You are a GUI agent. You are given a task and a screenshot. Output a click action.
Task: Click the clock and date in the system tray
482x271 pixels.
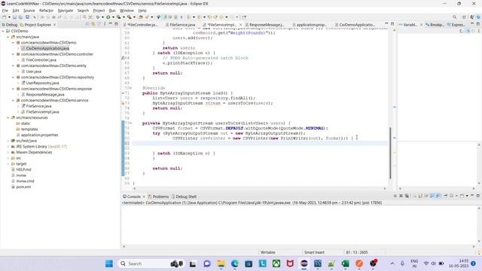point(459,263)
